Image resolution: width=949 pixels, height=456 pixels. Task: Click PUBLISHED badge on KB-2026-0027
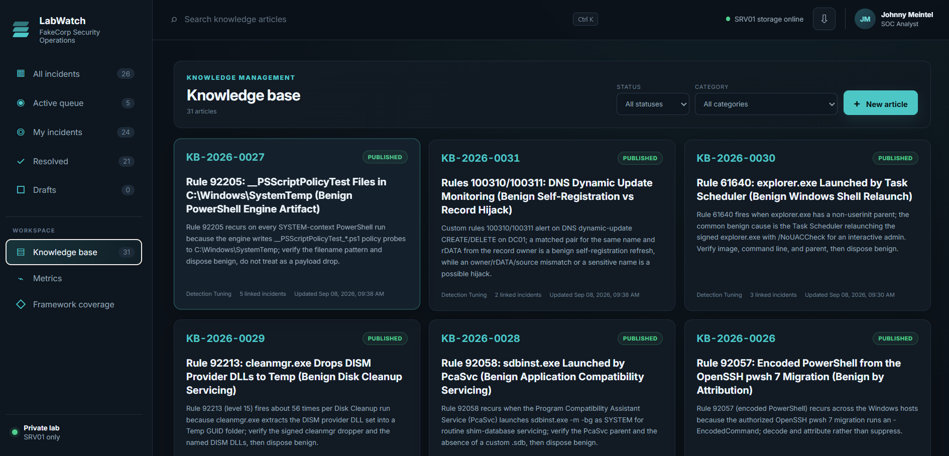385,157
